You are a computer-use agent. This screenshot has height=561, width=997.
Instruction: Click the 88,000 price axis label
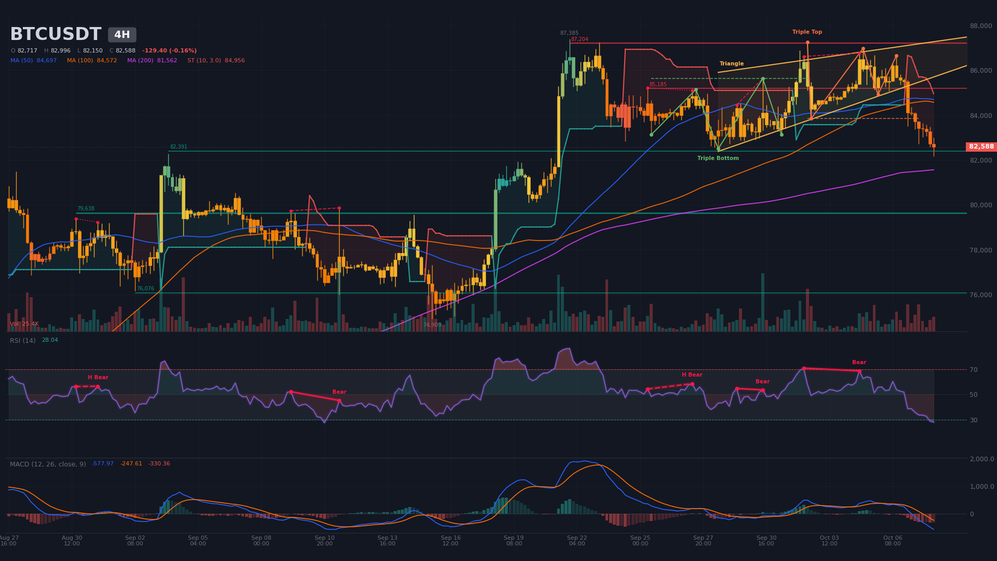[981, 26]
